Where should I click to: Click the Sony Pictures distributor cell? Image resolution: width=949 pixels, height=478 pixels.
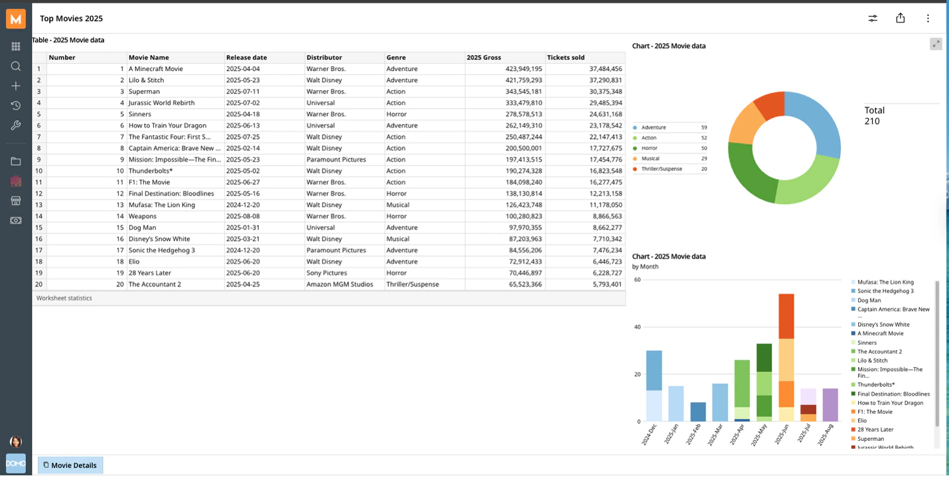click(x=344, y=273)
